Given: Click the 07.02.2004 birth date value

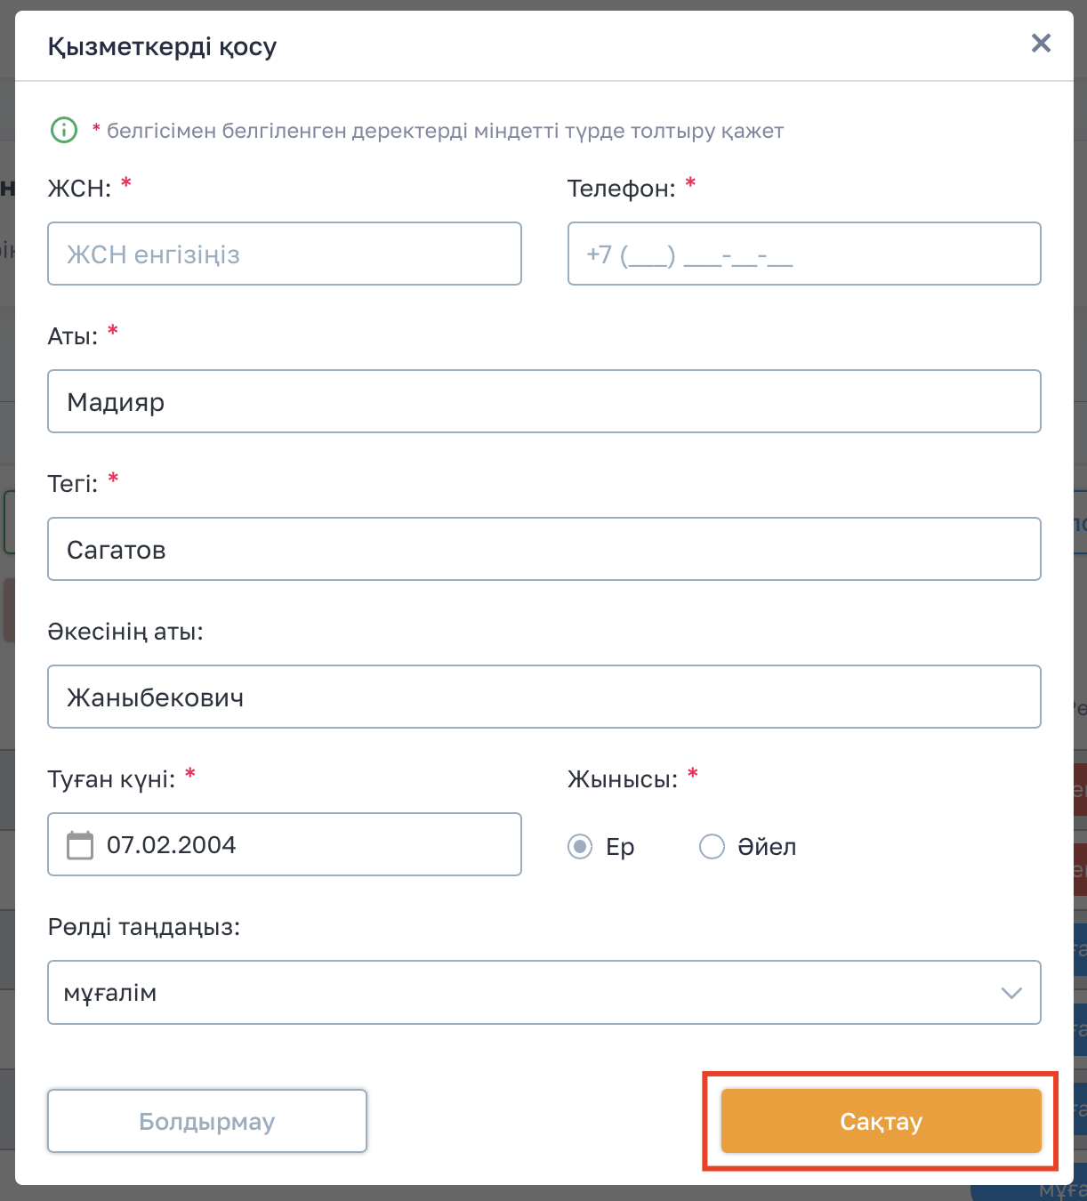Looking at the screenshot, I should coord(172,844).
